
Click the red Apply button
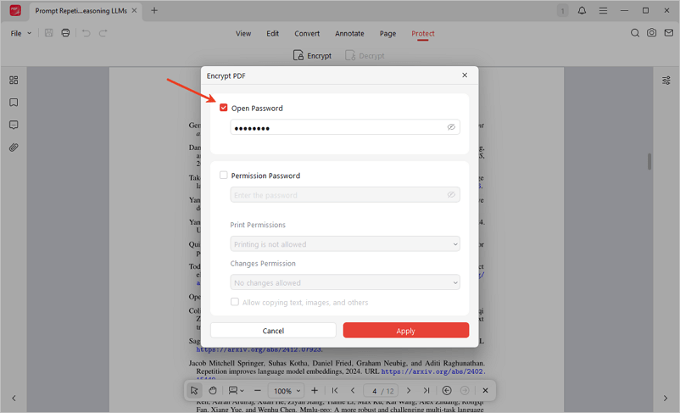[x=406, y=330]
